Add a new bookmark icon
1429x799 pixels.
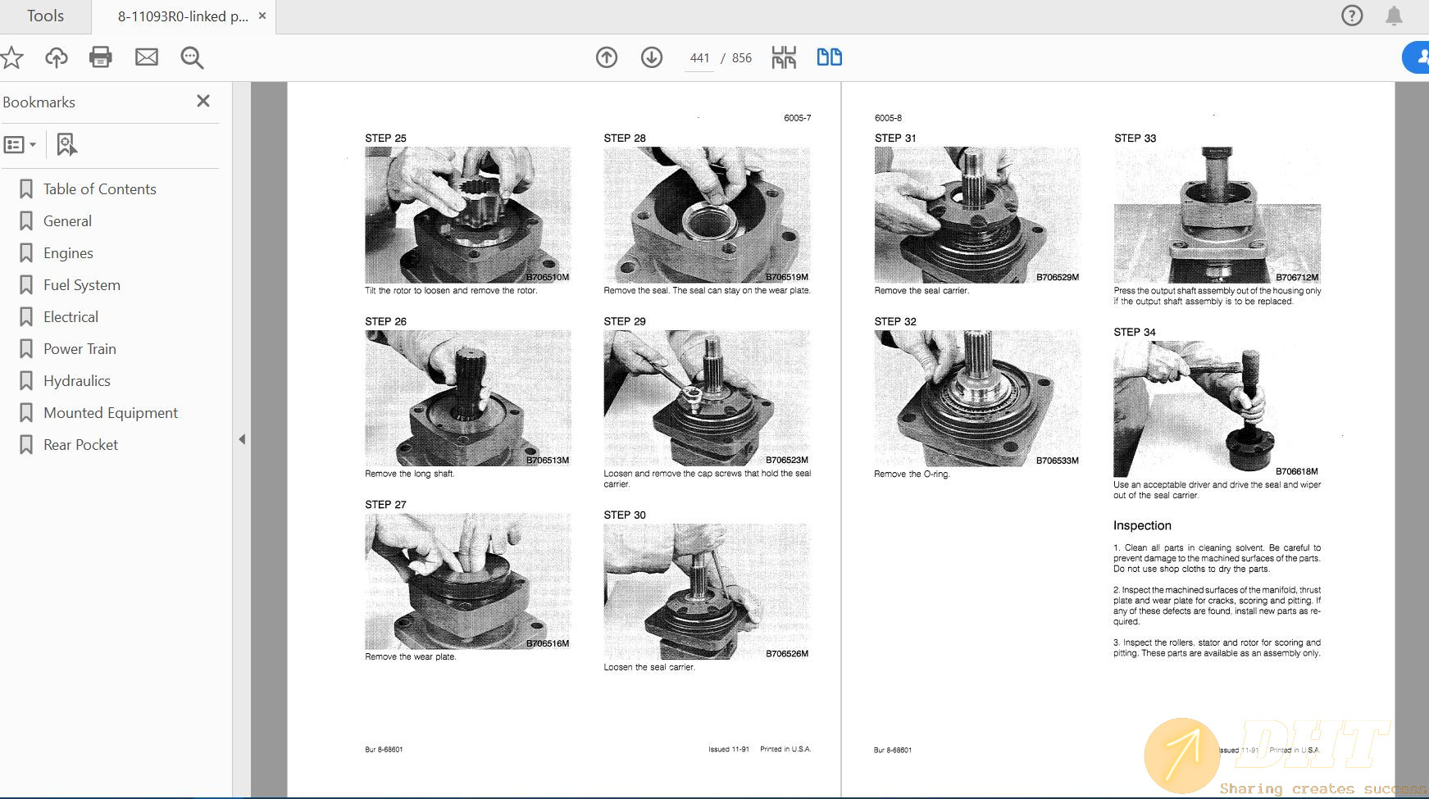[x=66, y=145]
